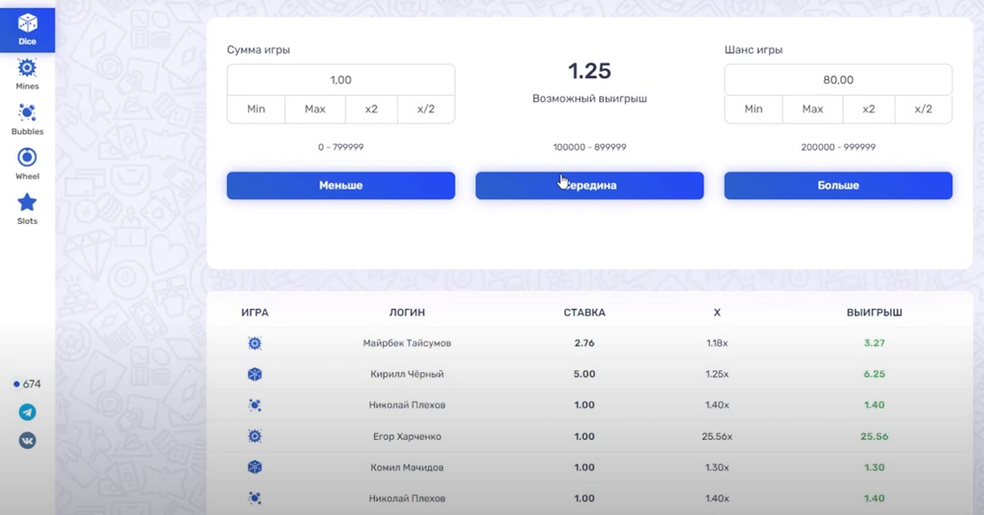Image resolution: width=984 pixels, height=515 pixels.
Task: Double the bet amount with x2
Action: 371,109
